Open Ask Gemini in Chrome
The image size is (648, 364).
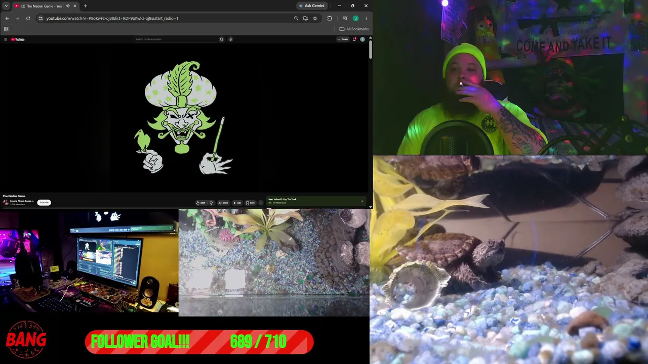pos(311,6)
